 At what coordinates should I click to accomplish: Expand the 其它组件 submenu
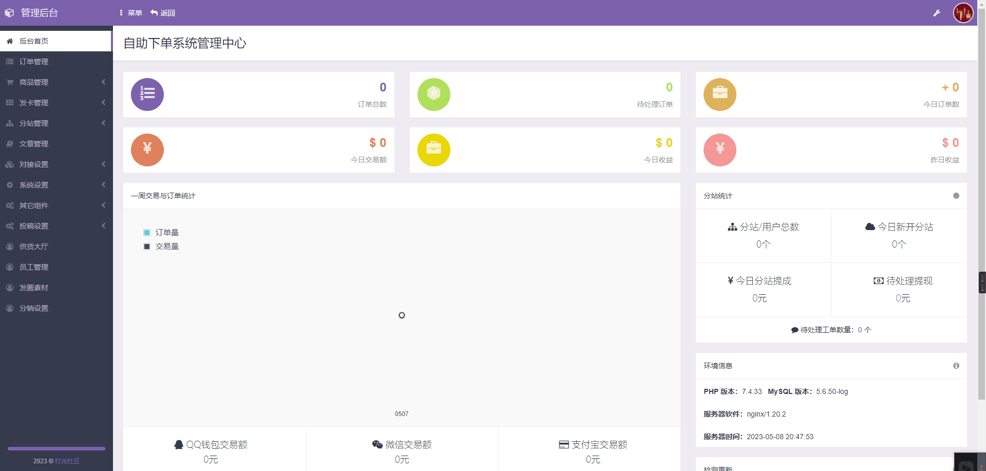55,205
